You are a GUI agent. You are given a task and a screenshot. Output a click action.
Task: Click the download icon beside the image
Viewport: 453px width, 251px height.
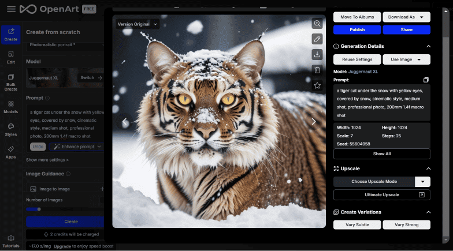coord(317,54)
